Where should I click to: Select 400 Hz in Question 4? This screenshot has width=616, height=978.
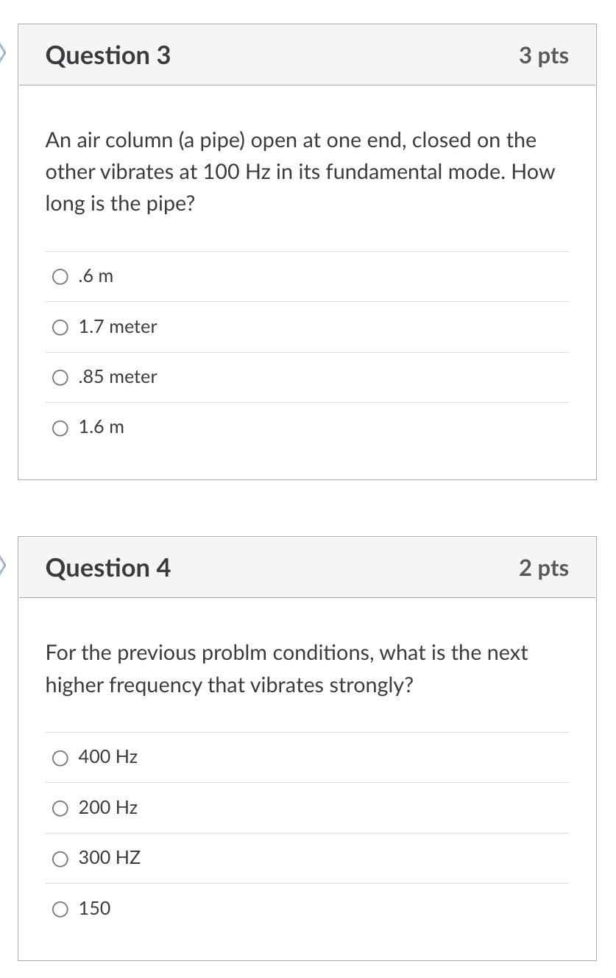coord(60,757)
